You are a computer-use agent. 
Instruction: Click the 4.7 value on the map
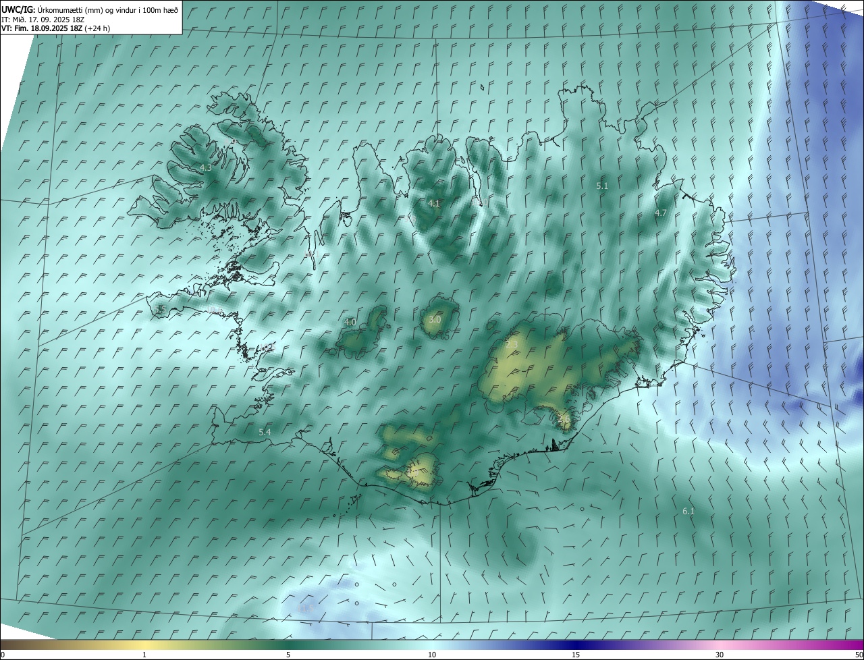[661, 213]
